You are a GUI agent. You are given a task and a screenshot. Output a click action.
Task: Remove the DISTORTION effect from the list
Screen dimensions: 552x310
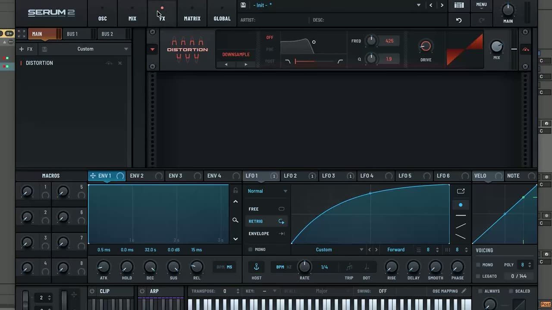click(120, 63)
